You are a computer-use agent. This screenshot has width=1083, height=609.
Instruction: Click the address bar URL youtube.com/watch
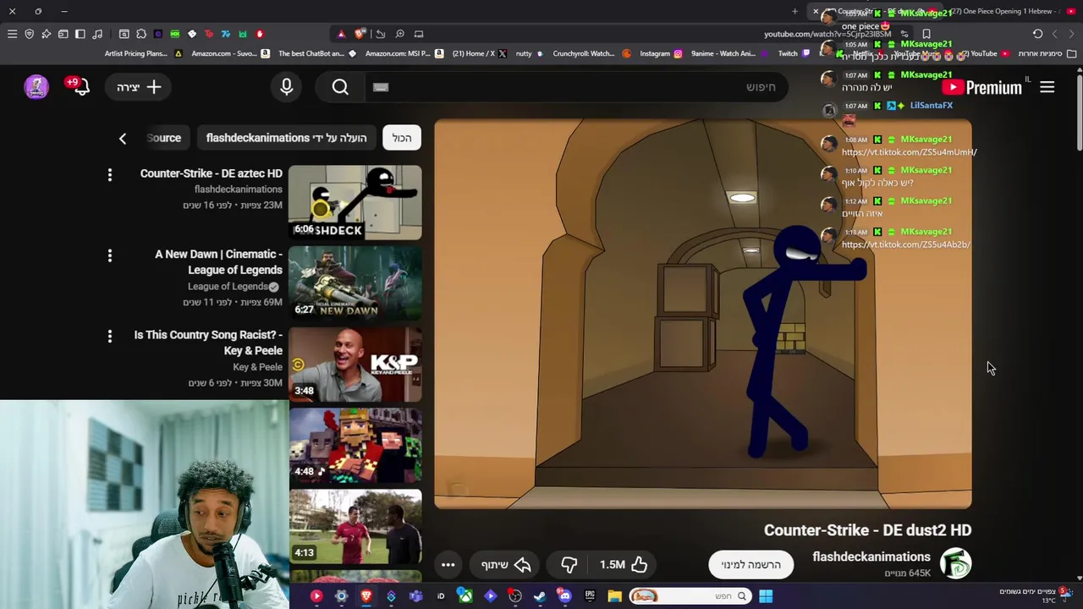click(x=827, y=34)
